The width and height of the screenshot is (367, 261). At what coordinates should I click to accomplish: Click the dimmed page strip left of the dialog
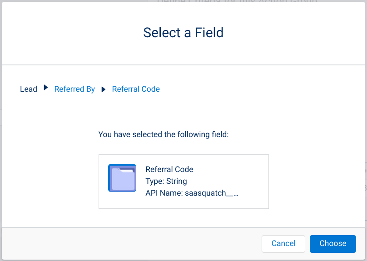click(x=1, y=131)
